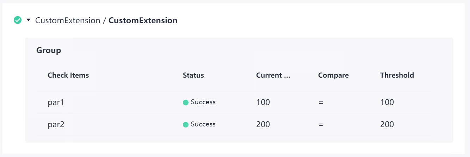
Task: Click par2 threshold value 200
Action: pos(387,124)
